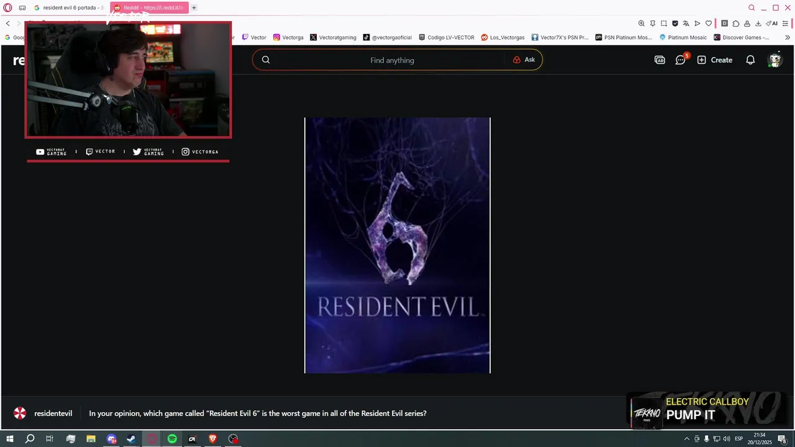Pin this page with the pin icon

[653, 24]
